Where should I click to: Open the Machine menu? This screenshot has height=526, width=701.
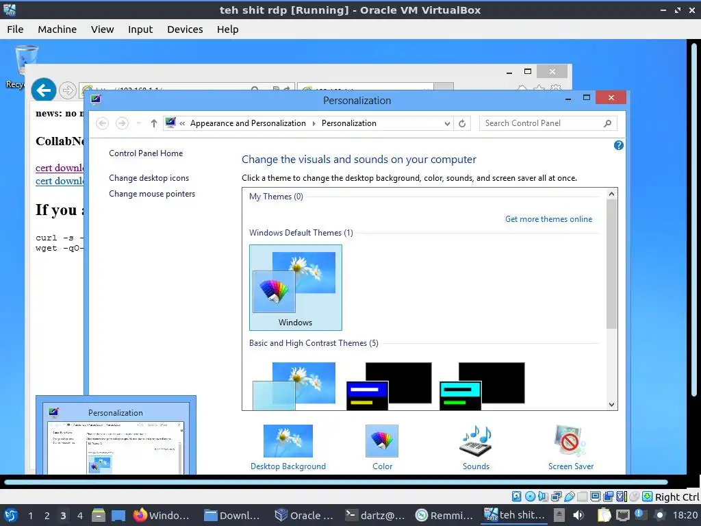click(58, 29)
